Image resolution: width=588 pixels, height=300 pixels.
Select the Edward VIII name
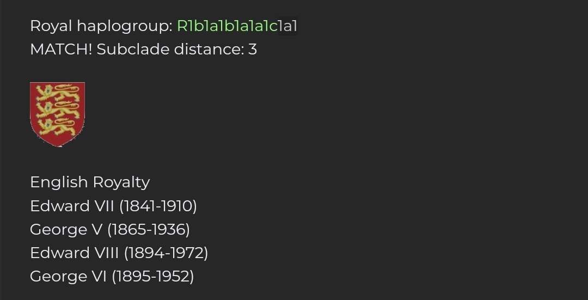pyautogui.click(x=75, y=253)
